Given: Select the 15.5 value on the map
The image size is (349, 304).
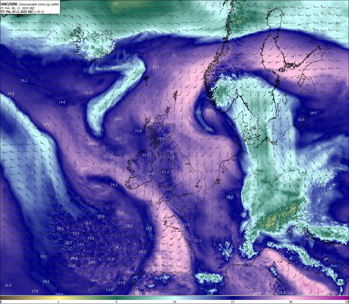Looking at the screenshot, I should (x=198, y=240).
